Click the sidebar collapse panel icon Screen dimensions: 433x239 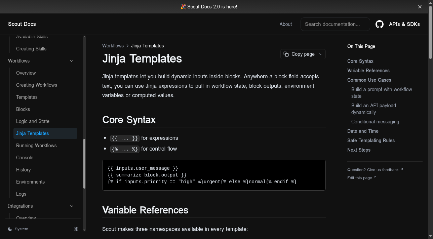(x=76, y=229)
